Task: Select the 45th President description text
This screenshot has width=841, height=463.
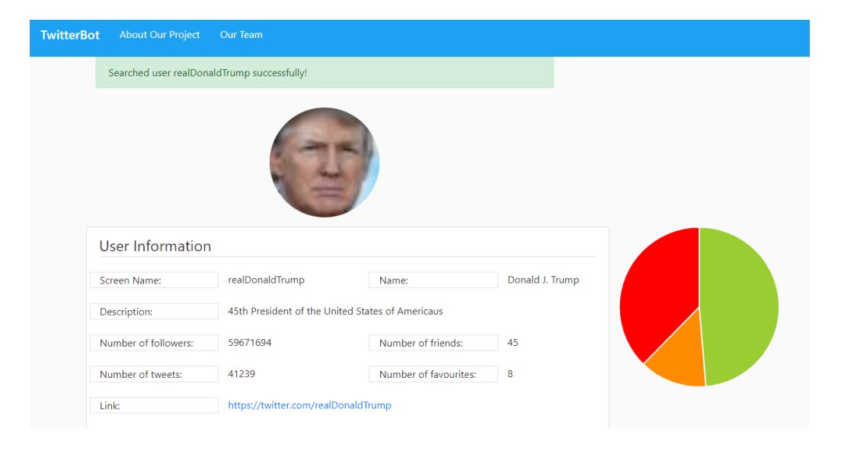Action: [335, 311]
